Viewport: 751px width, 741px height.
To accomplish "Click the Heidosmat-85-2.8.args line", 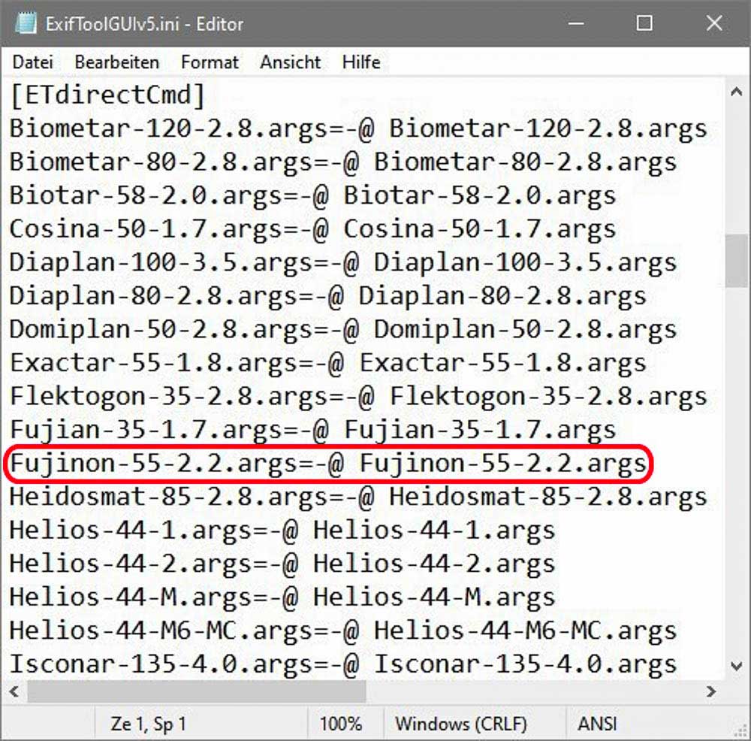I will coord(358,497).
